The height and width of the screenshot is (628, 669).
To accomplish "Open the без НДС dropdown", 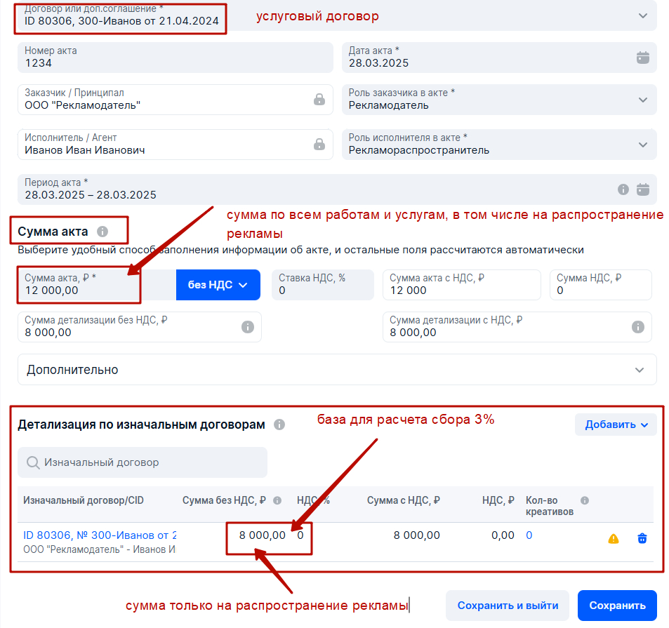I will tap(218, 285).
